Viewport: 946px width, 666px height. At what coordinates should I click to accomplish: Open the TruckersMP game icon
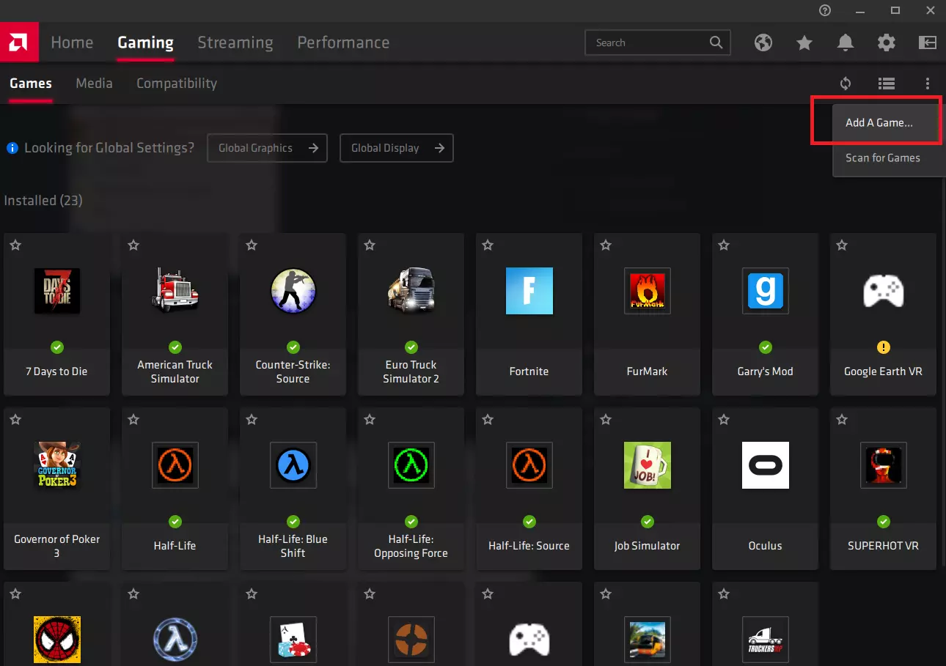[765, 640]
